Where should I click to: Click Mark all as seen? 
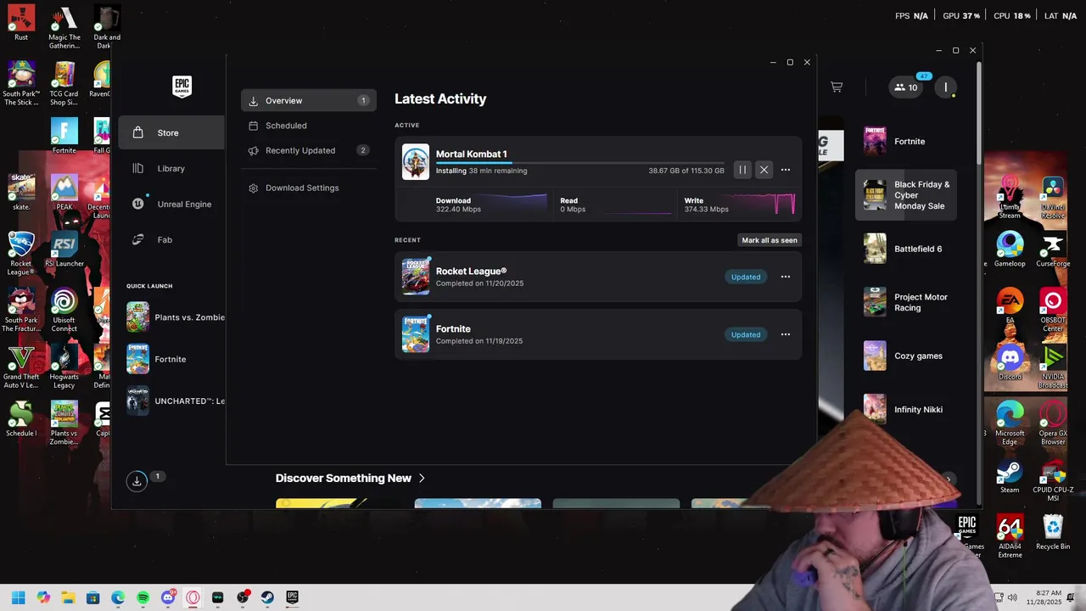coord(770,240)
